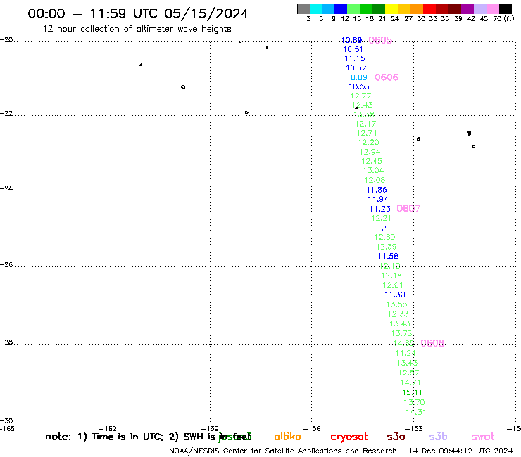This screenshot has width=521, height=457.
Task: Select the swot satellite legend label
Action: coord(483,437)
